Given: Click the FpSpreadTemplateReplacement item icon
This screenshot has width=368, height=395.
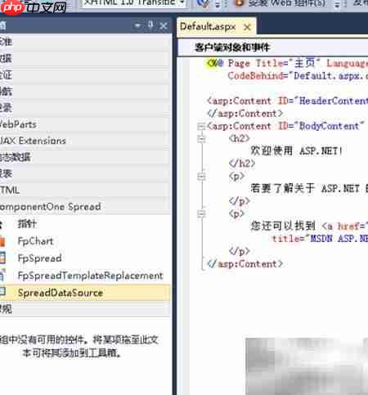Looking at the screenshot, I should click(2, 275).
